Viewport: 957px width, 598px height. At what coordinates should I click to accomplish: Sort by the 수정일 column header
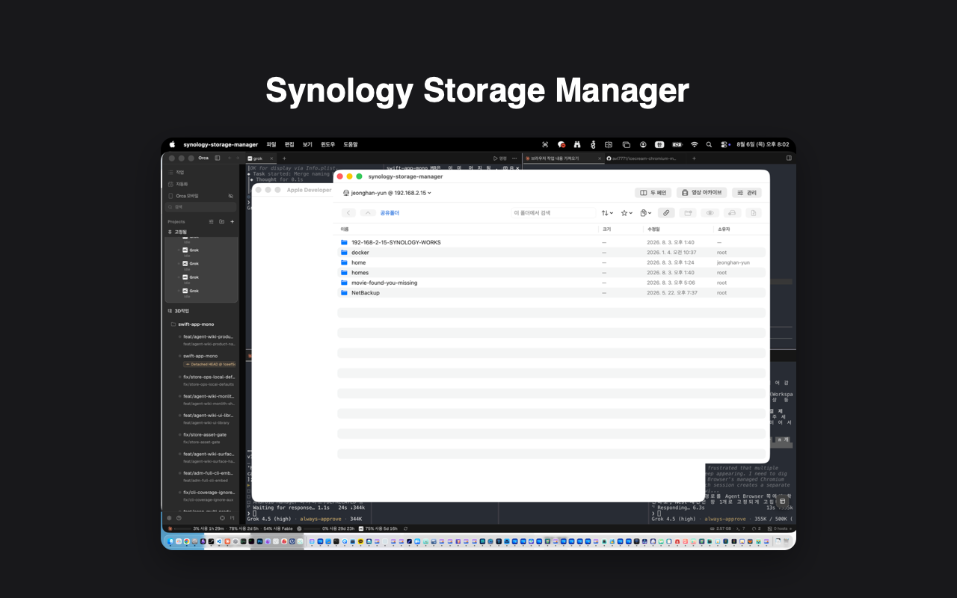coord(653,229)
